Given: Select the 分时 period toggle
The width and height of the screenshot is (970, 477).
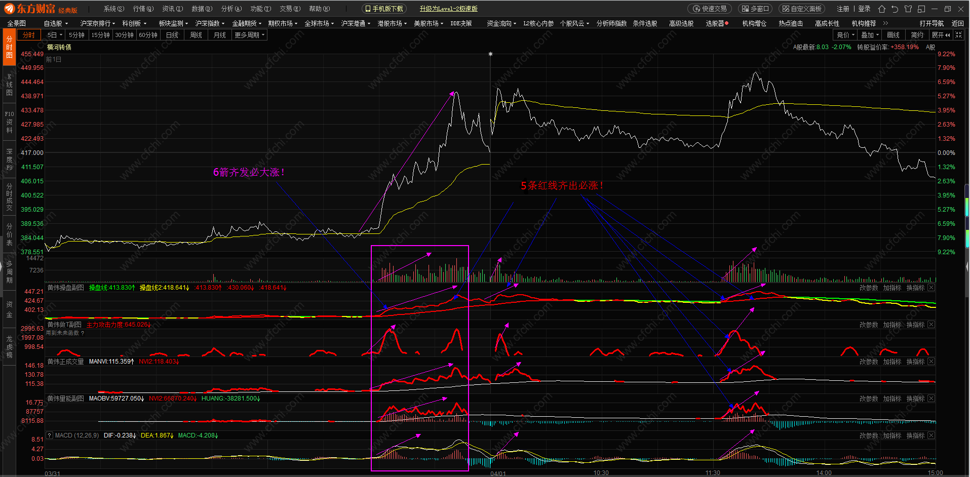Looking at the screenshot, I should (29, 35).
